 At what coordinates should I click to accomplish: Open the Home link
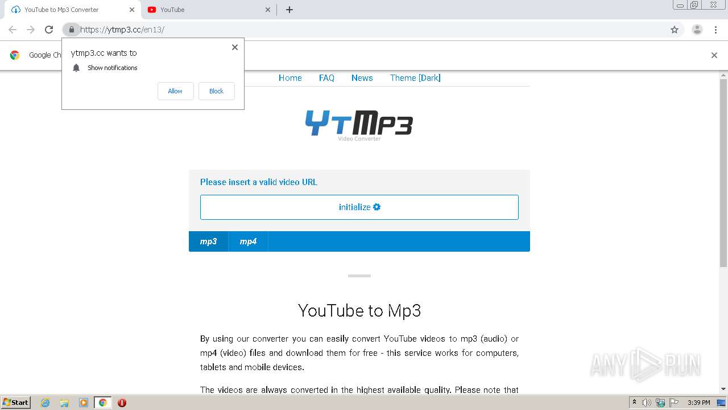click(290, 78)
